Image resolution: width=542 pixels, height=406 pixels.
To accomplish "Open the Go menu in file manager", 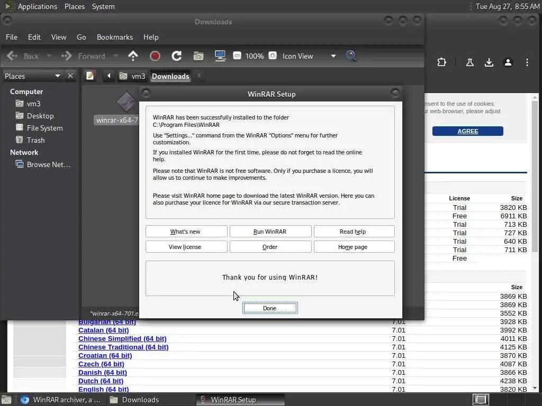I will [x=81, y=37].
